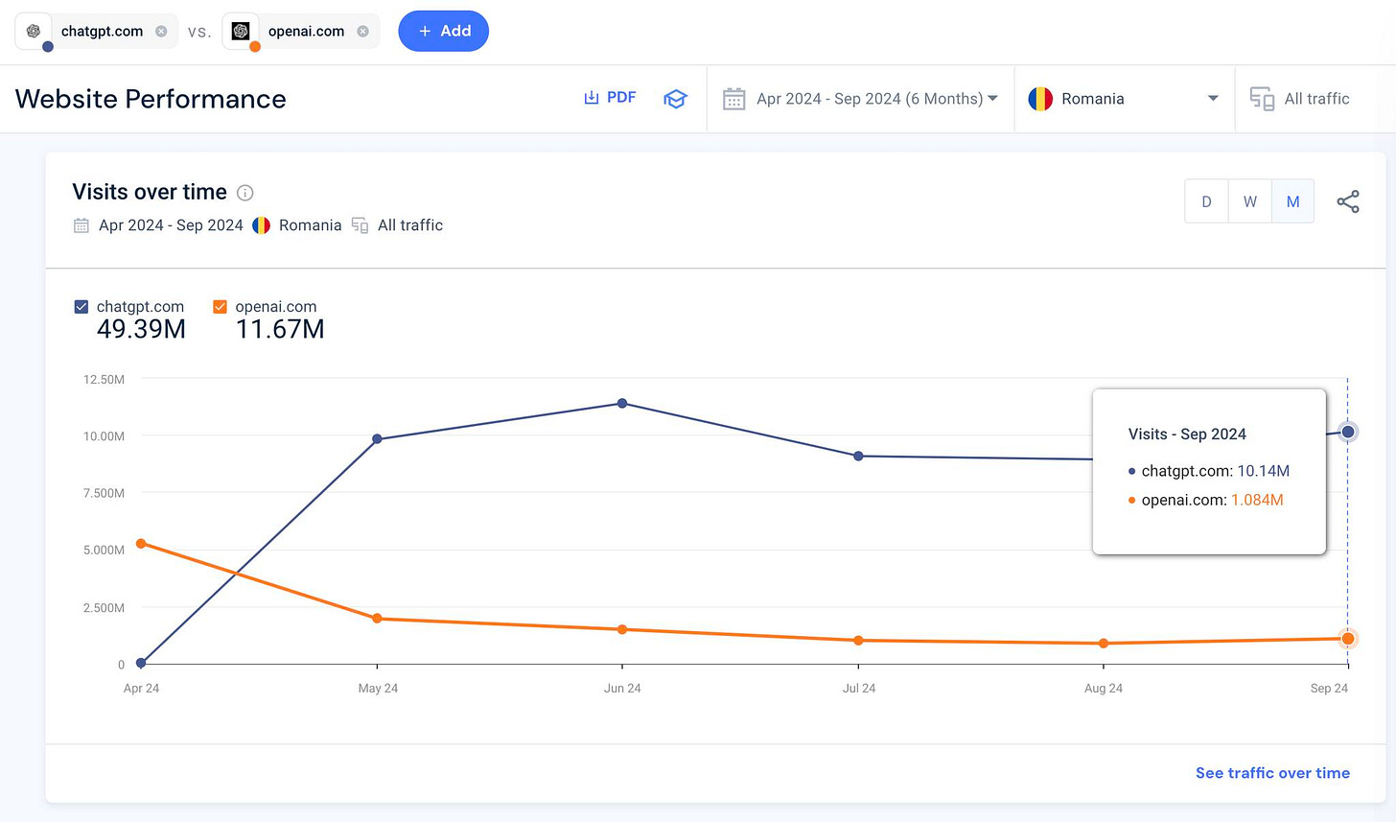Click the calendar icon in date filter
This screenshot has width=1396, height=822.
[x=734, y=99]
